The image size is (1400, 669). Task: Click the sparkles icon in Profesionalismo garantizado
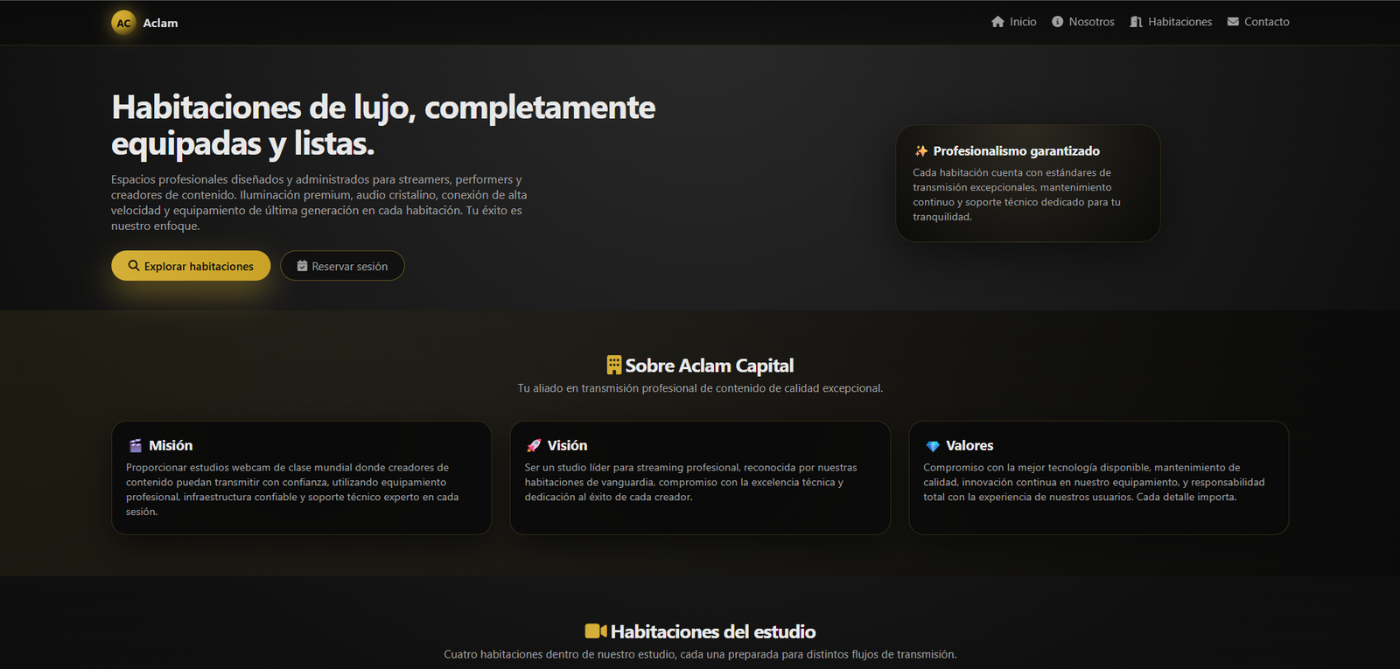(921, 151)
